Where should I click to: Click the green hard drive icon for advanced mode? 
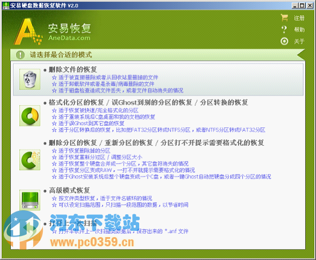click(x=30, y=200)
